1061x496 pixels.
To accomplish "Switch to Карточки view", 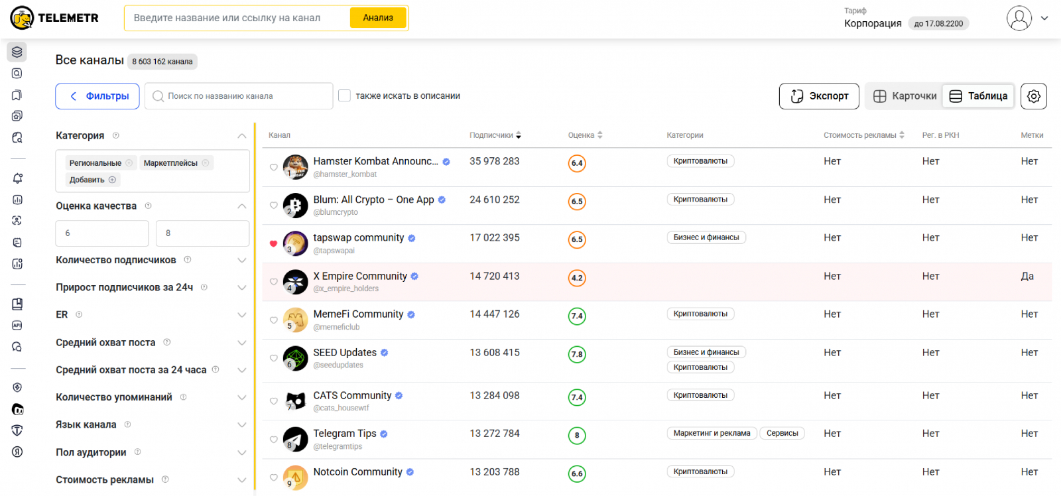I will [x=905, y=96].
